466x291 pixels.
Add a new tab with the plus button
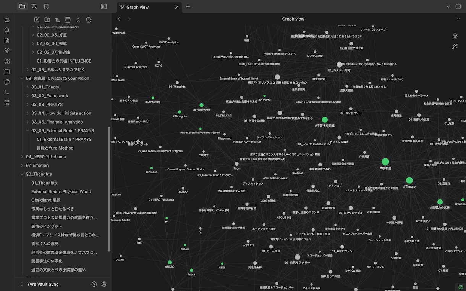188,7
